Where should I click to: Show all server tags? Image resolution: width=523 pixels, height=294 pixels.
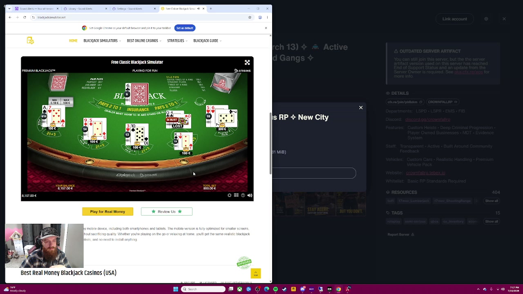(492, 221)
